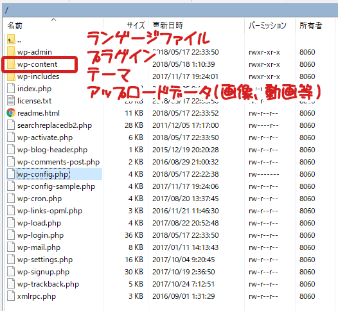Select the xmlrpc.php file name

click(37, 296)
